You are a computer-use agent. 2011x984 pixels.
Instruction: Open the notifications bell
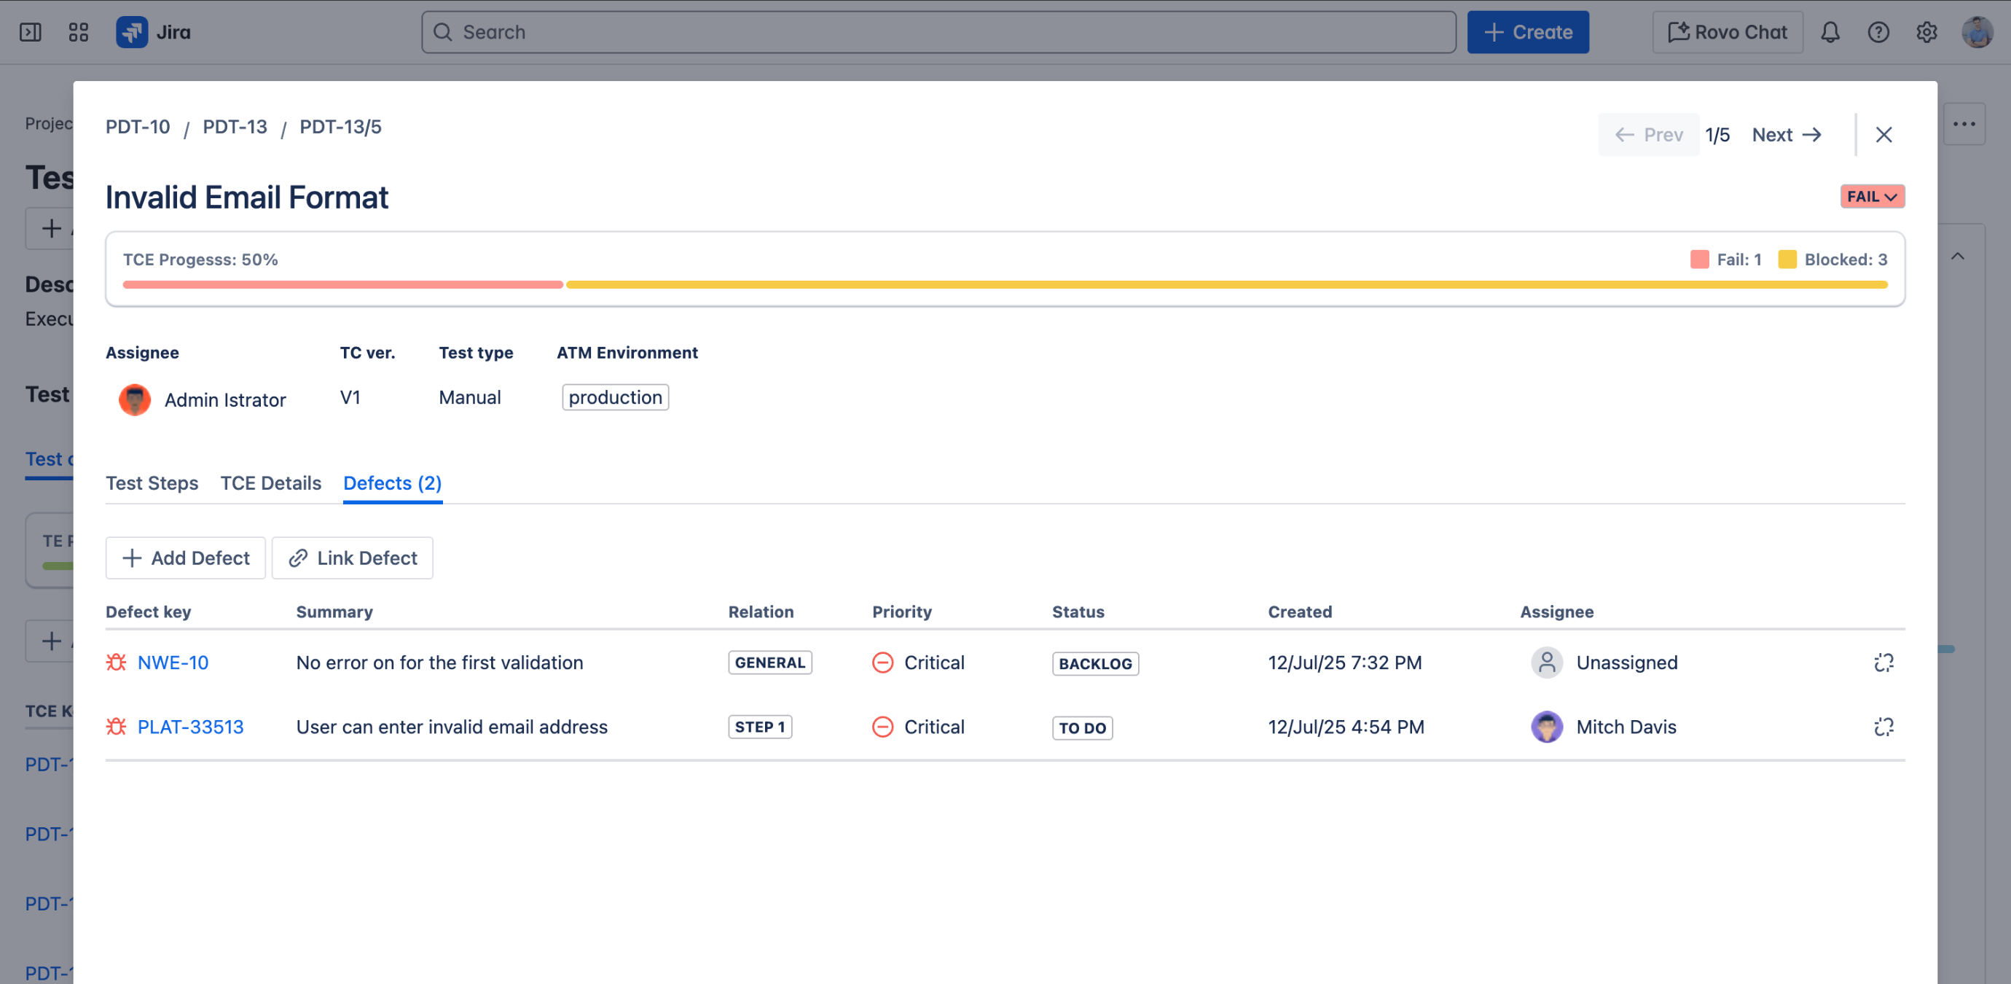click(1830, 32)
